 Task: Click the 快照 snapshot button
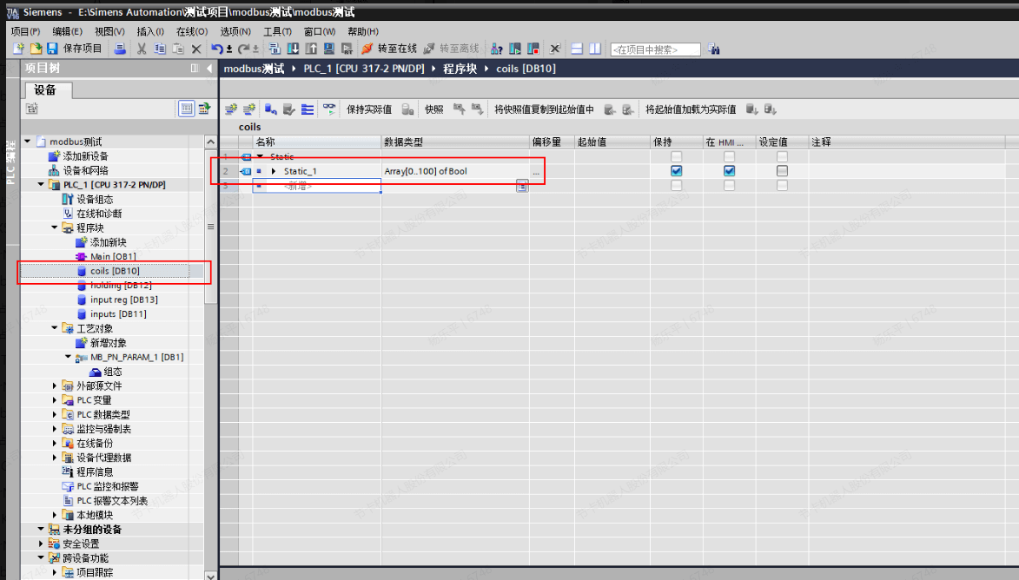coord(434,109)
